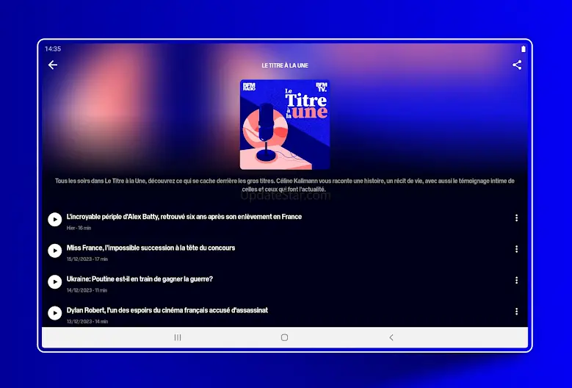This screenshot has width=572, height=388.
Task: Tap the LE TITRE À LA UNE header title
Action: [285, 65]
